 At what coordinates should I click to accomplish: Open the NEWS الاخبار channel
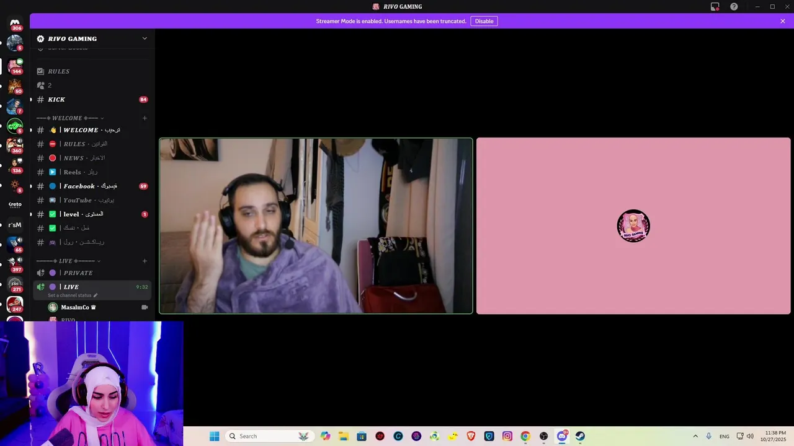pyautogui.click(x=92, y=158)
